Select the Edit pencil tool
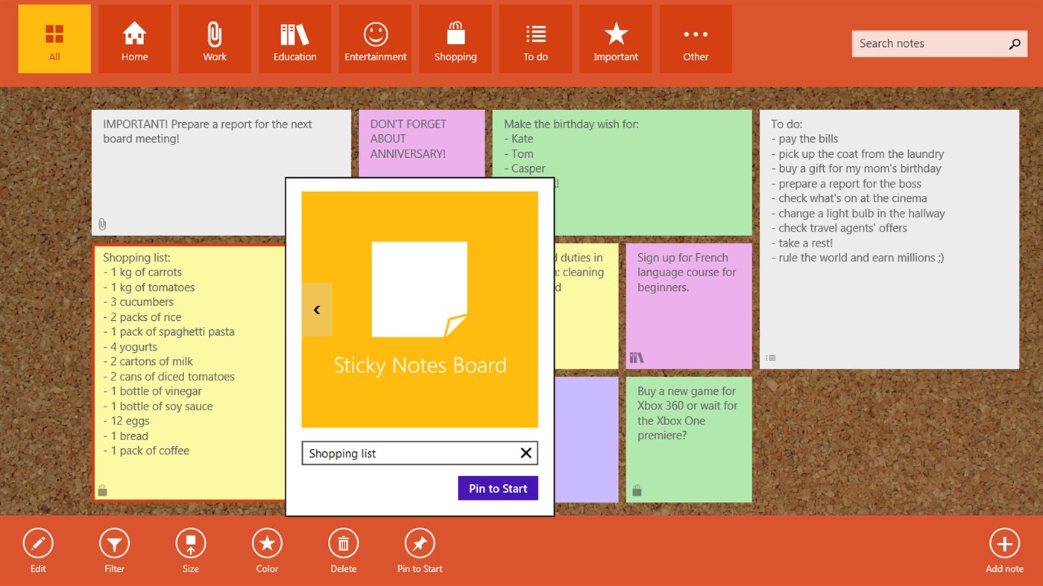 [38, 543]
